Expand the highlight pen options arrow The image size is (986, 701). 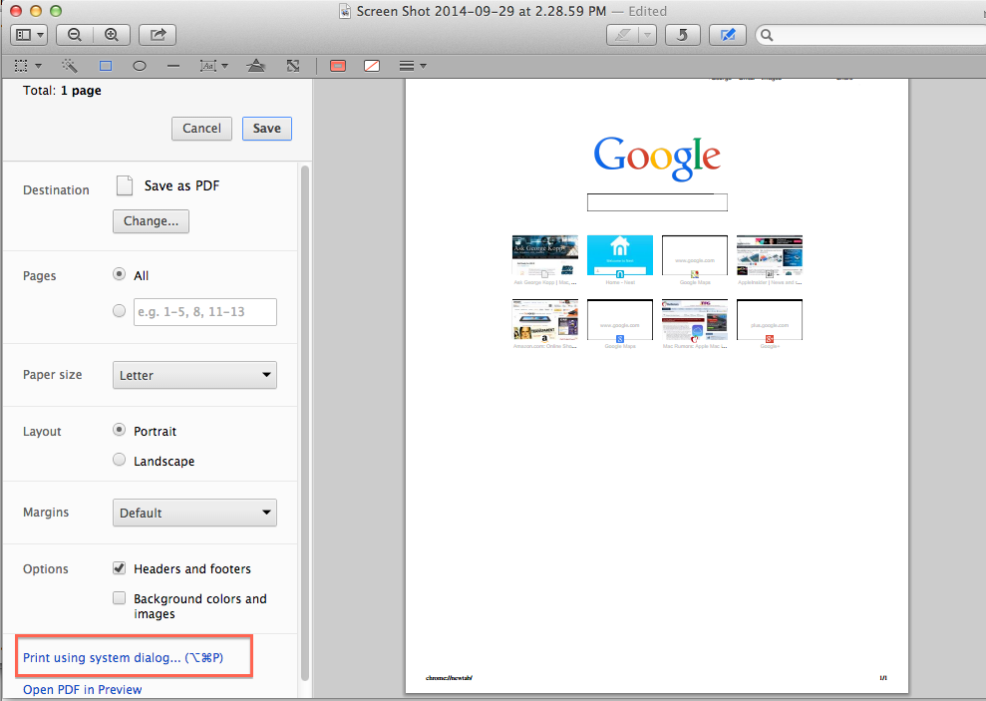point(648,35)
